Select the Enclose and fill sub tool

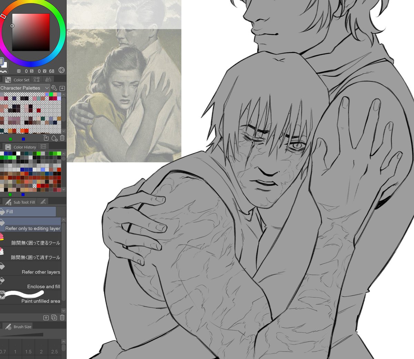tap(31, 282)
